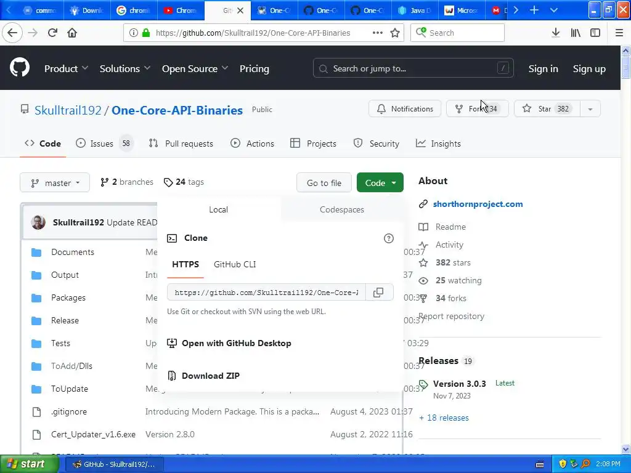Open the Projects tab
This screenshot has height=473, width=631.
tap(313, 144)
